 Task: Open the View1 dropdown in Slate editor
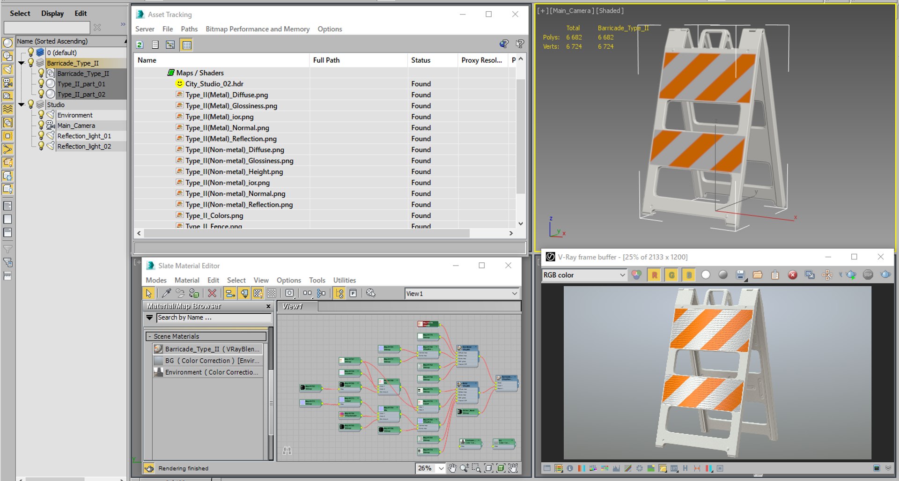pyautogui.click(x=462, y=294)
